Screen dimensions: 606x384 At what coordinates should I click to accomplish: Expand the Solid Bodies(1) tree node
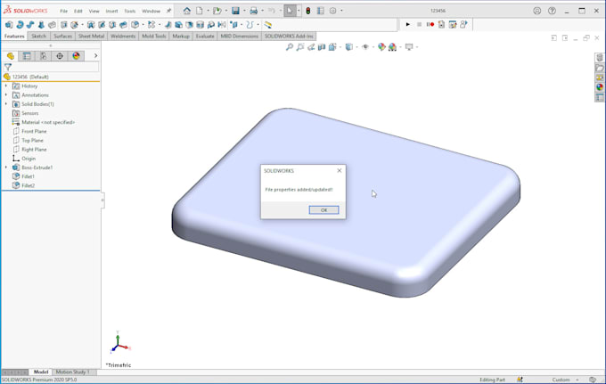[6, 104]
